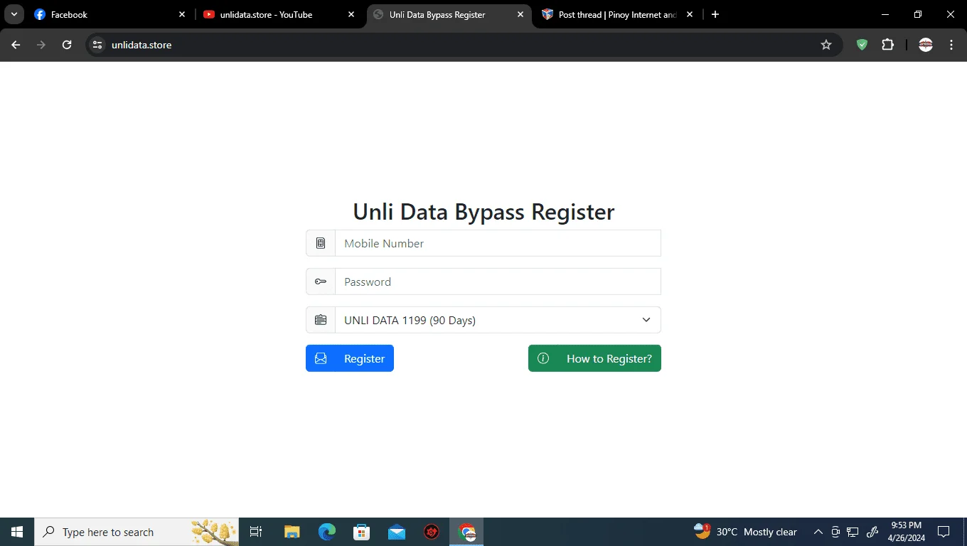Viewport: 967px width, 546px height.
Task: Go back to previous page
Action: coord(16,45)
